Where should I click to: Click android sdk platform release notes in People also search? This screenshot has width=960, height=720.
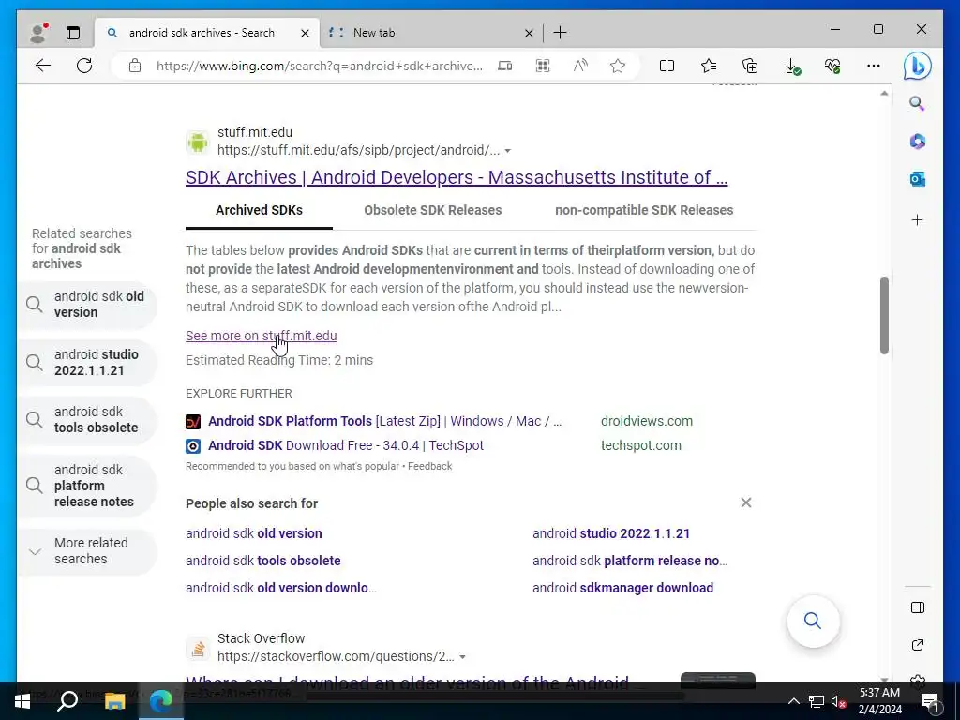pyautogui.click(x=630, y=561)
